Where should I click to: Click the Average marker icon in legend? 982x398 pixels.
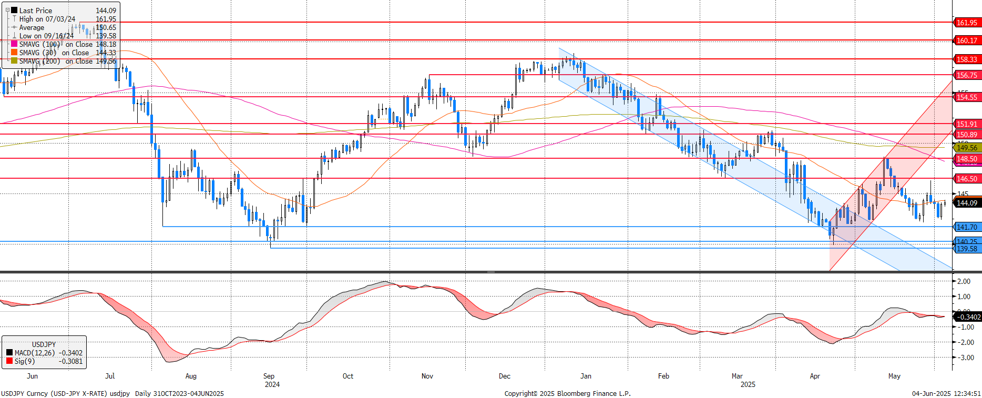tap(14, 27)
